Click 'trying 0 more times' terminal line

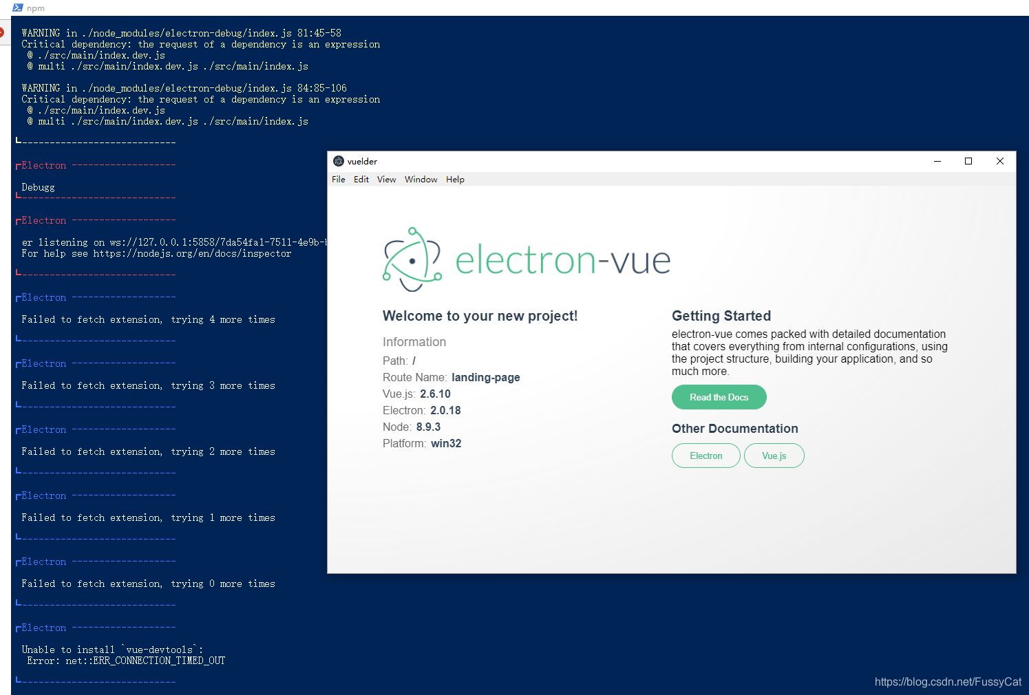point(148,584)
